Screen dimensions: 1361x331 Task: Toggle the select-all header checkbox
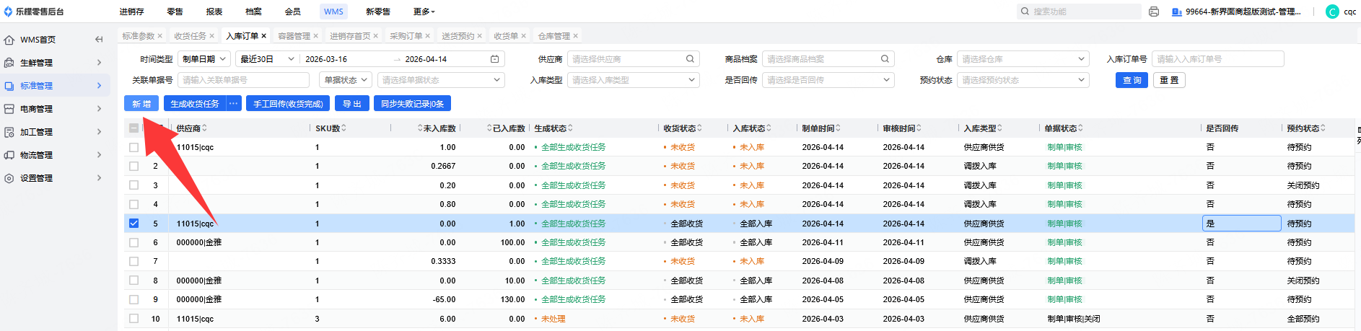pyautogui.click(x=134, y=128)
